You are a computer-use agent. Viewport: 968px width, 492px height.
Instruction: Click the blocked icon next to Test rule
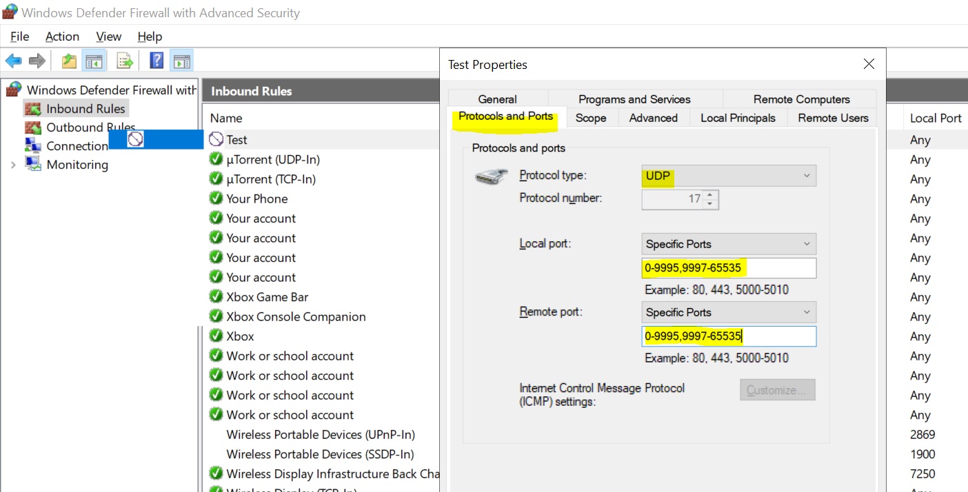point(216,139)
